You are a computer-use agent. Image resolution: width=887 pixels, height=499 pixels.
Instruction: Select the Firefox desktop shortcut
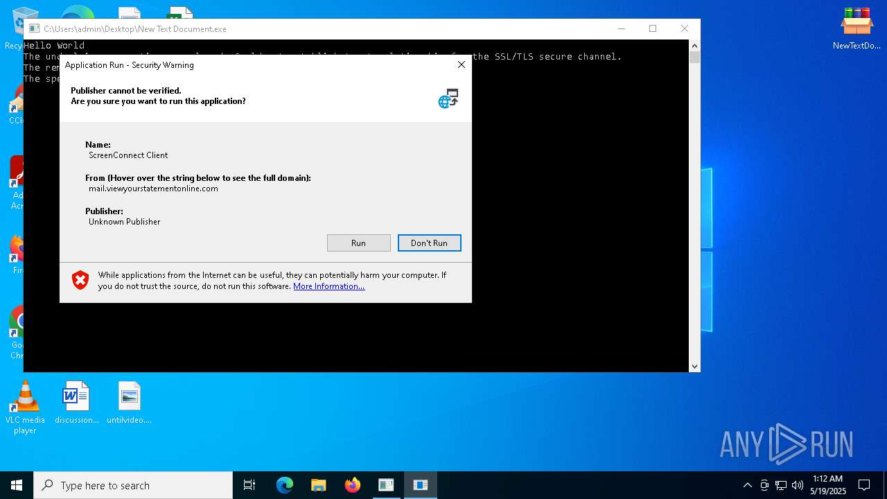click(17, 254)
